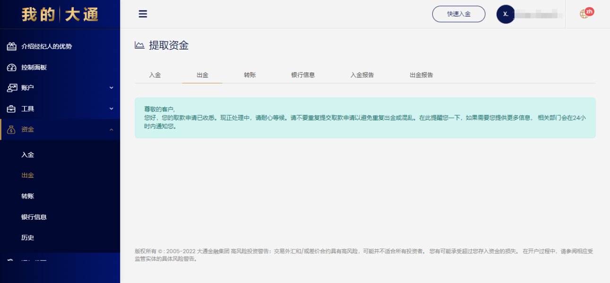This screenshot has width=610, height=283.
Task: Click the 工具 briefcase icon
Action: (11, 109)
